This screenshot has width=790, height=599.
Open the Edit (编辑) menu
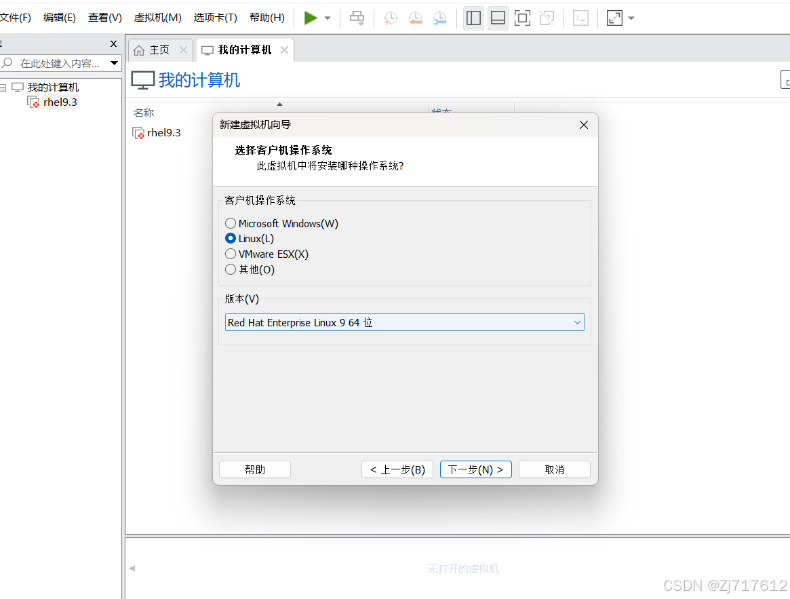(60, 18)
